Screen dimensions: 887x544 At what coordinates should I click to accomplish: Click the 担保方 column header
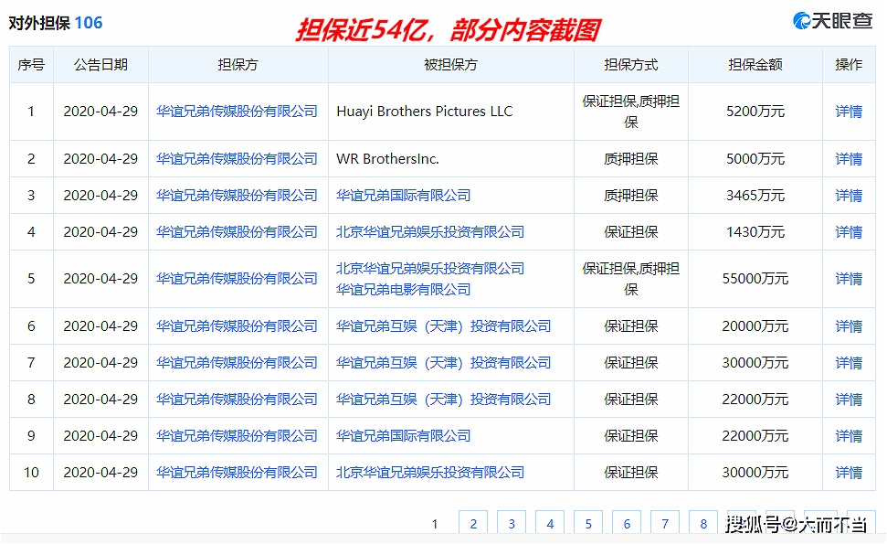[238, 65]
